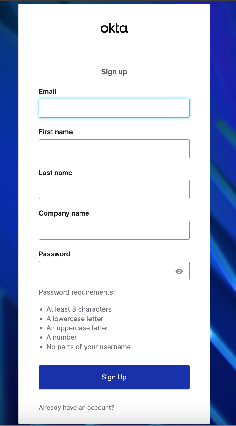Focus the Company name field

(x=114, y=230)
